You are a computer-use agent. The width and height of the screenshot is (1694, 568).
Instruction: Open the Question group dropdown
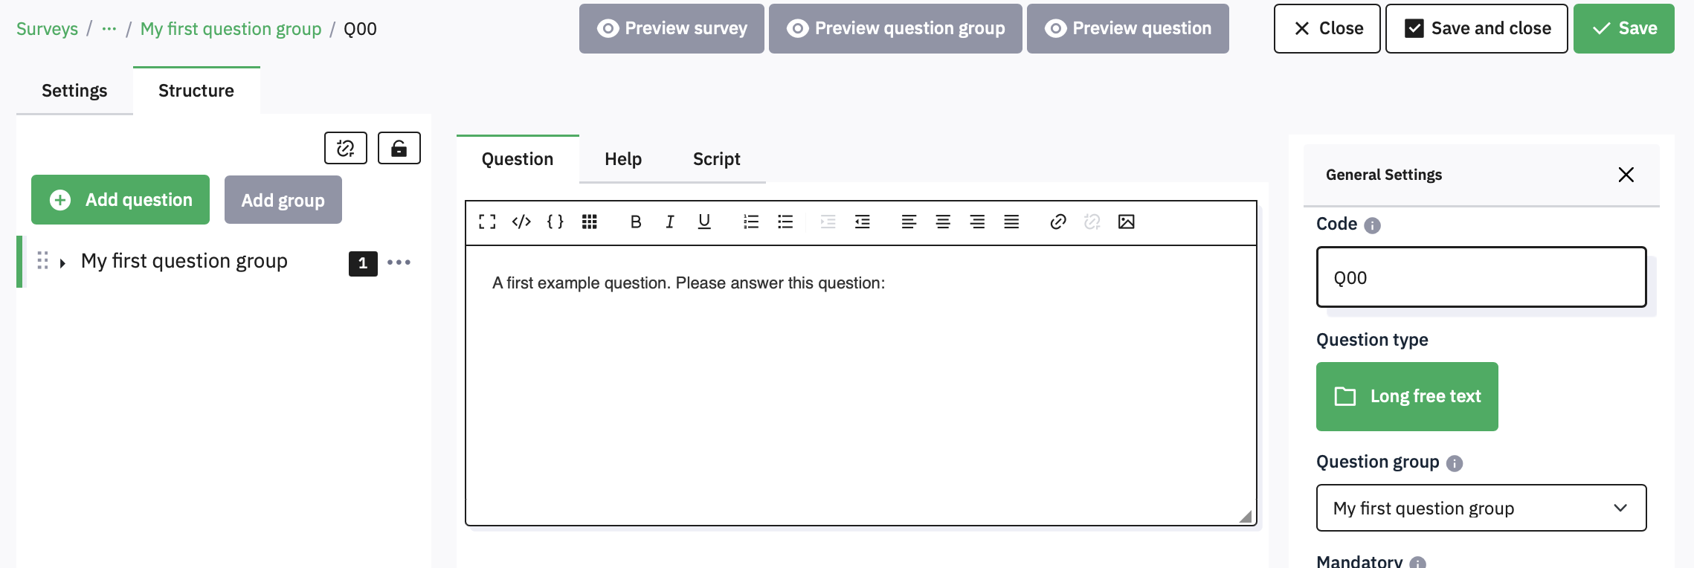click(x=1481, y=508)
